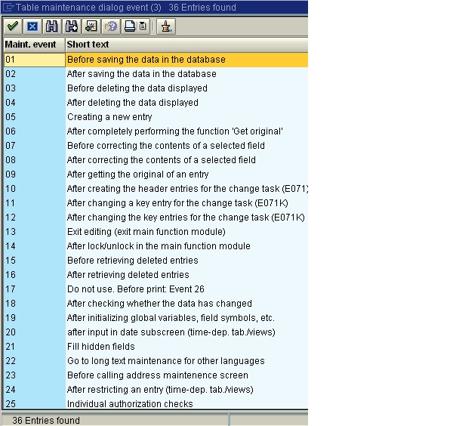
Task: Click event code 05
Action: click(x=35, y=117)
